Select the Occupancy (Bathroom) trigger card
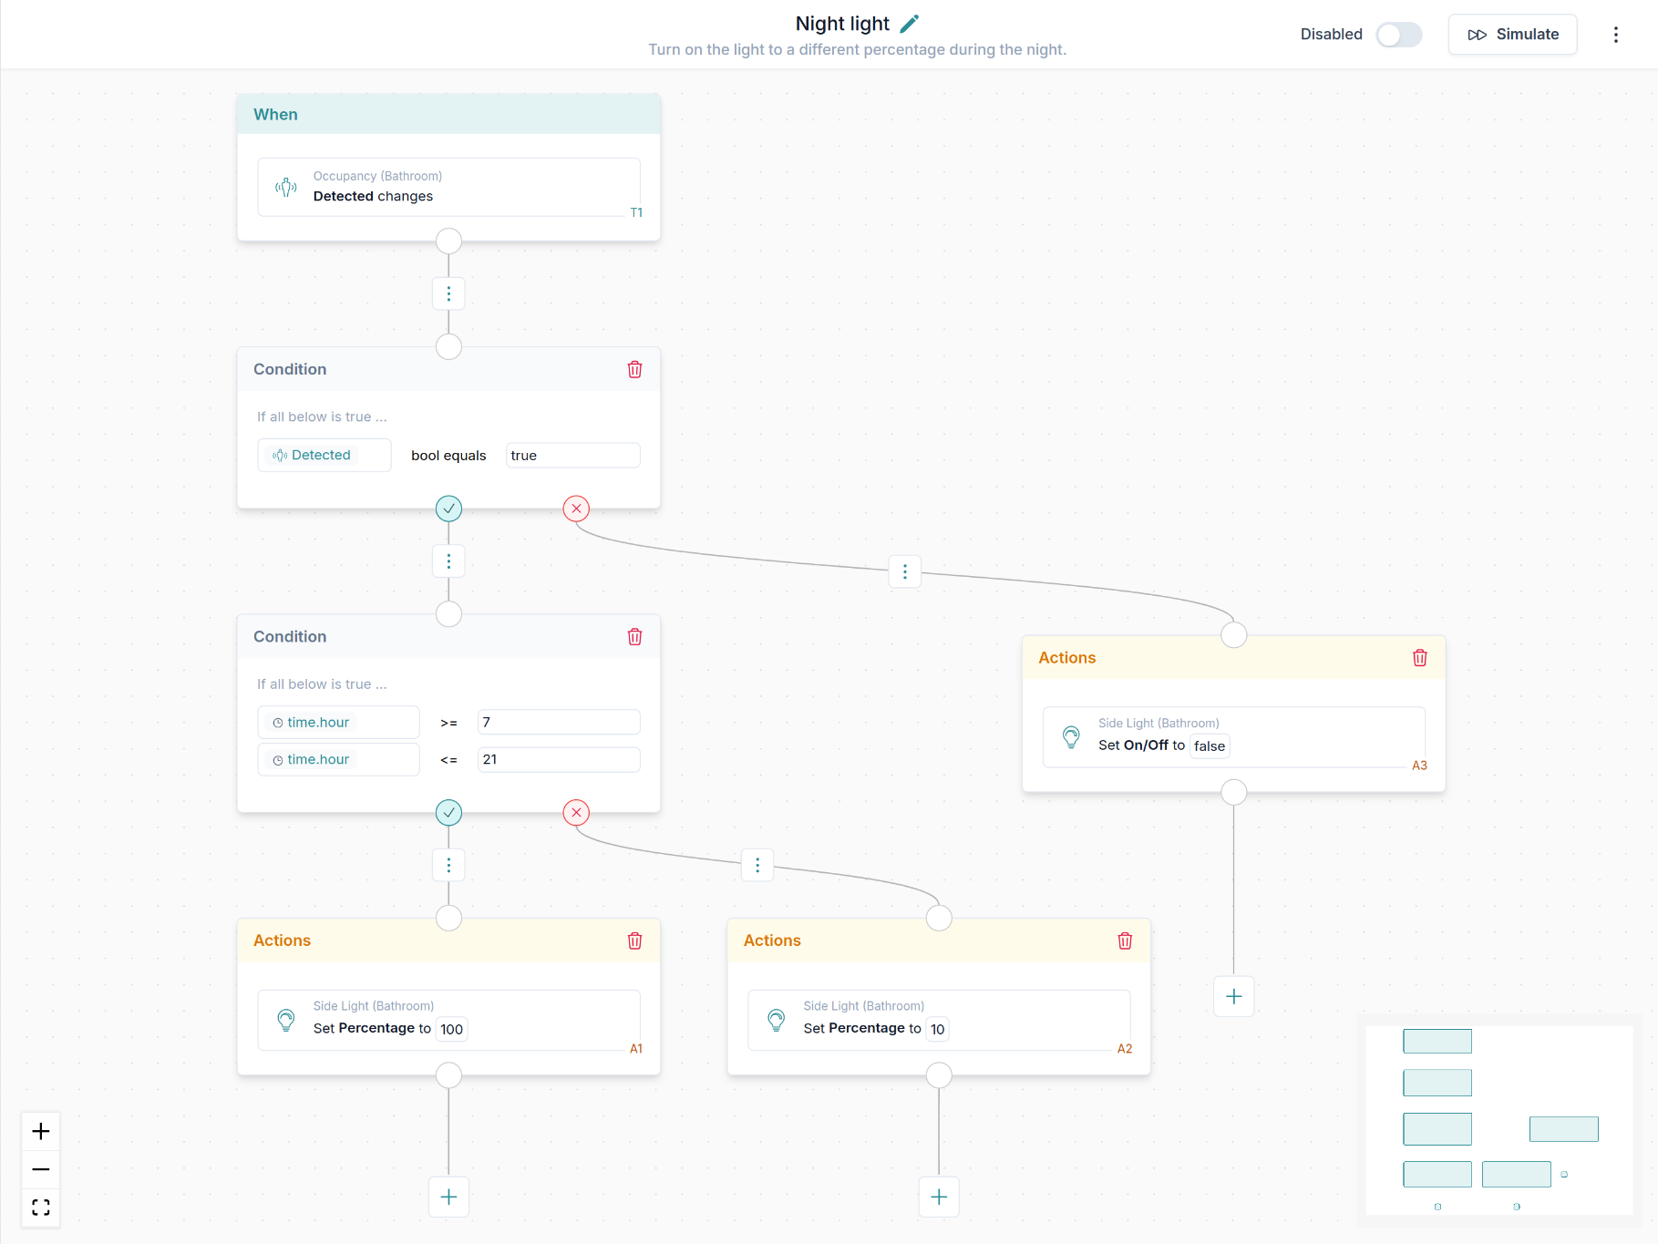 (x=448, y=187)
